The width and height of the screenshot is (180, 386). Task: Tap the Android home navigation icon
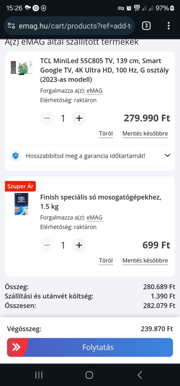click(x=89, y=375)
